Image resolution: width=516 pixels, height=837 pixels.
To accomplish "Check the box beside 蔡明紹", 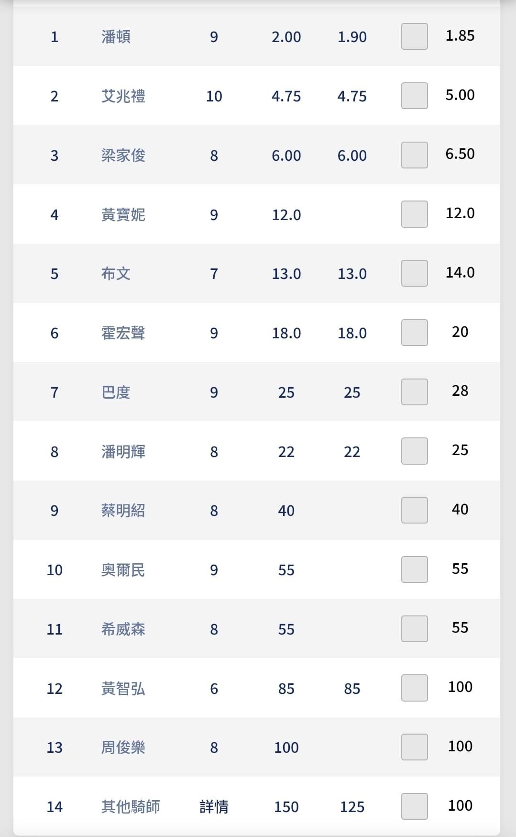I will 414,510.
